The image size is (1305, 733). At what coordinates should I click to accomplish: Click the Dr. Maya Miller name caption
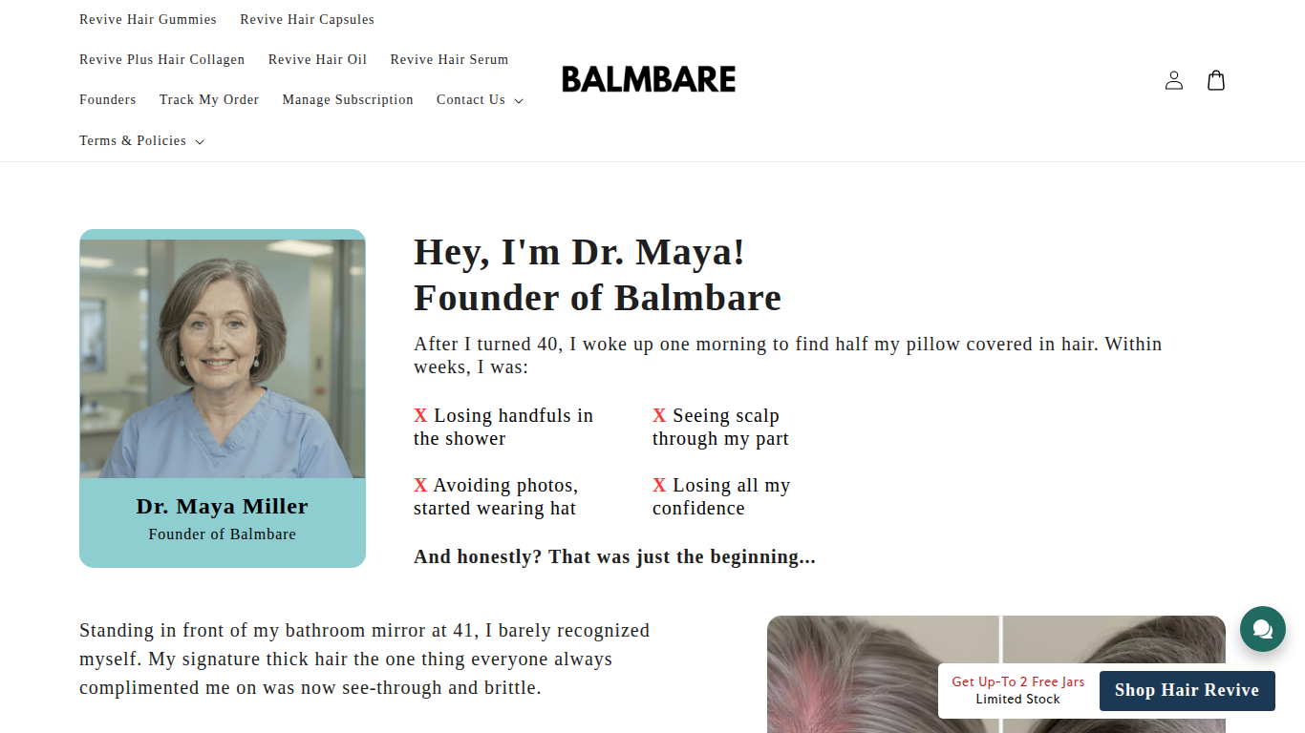[x=222, y=507]
